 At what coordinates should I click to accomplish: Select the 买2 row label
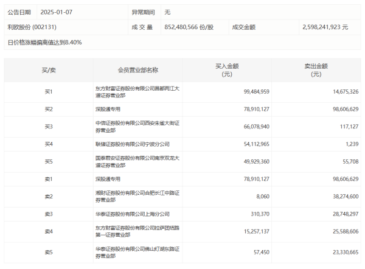(49, 109)
